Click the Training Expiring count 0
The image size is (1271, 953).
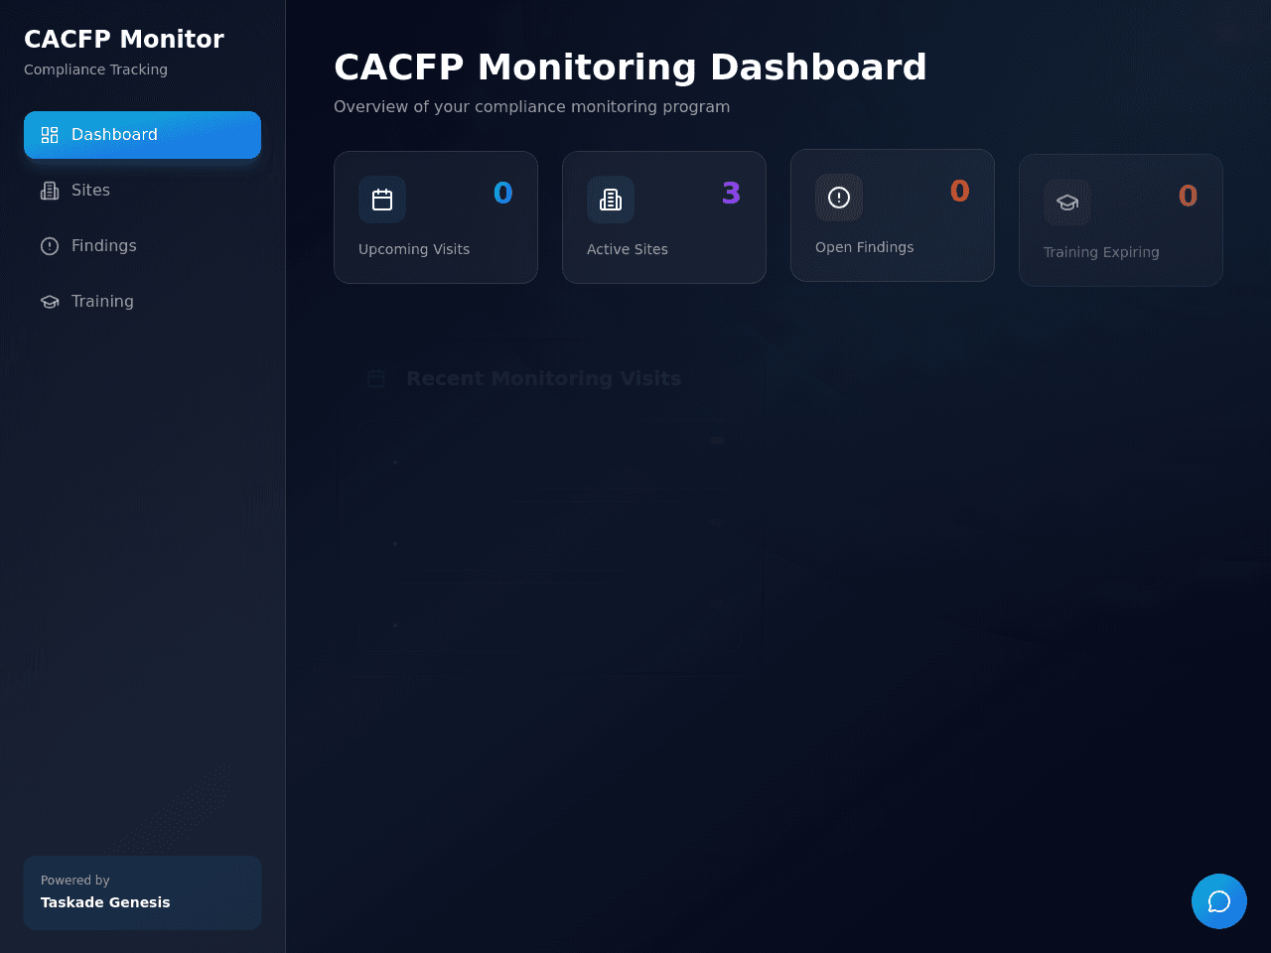1189,197
